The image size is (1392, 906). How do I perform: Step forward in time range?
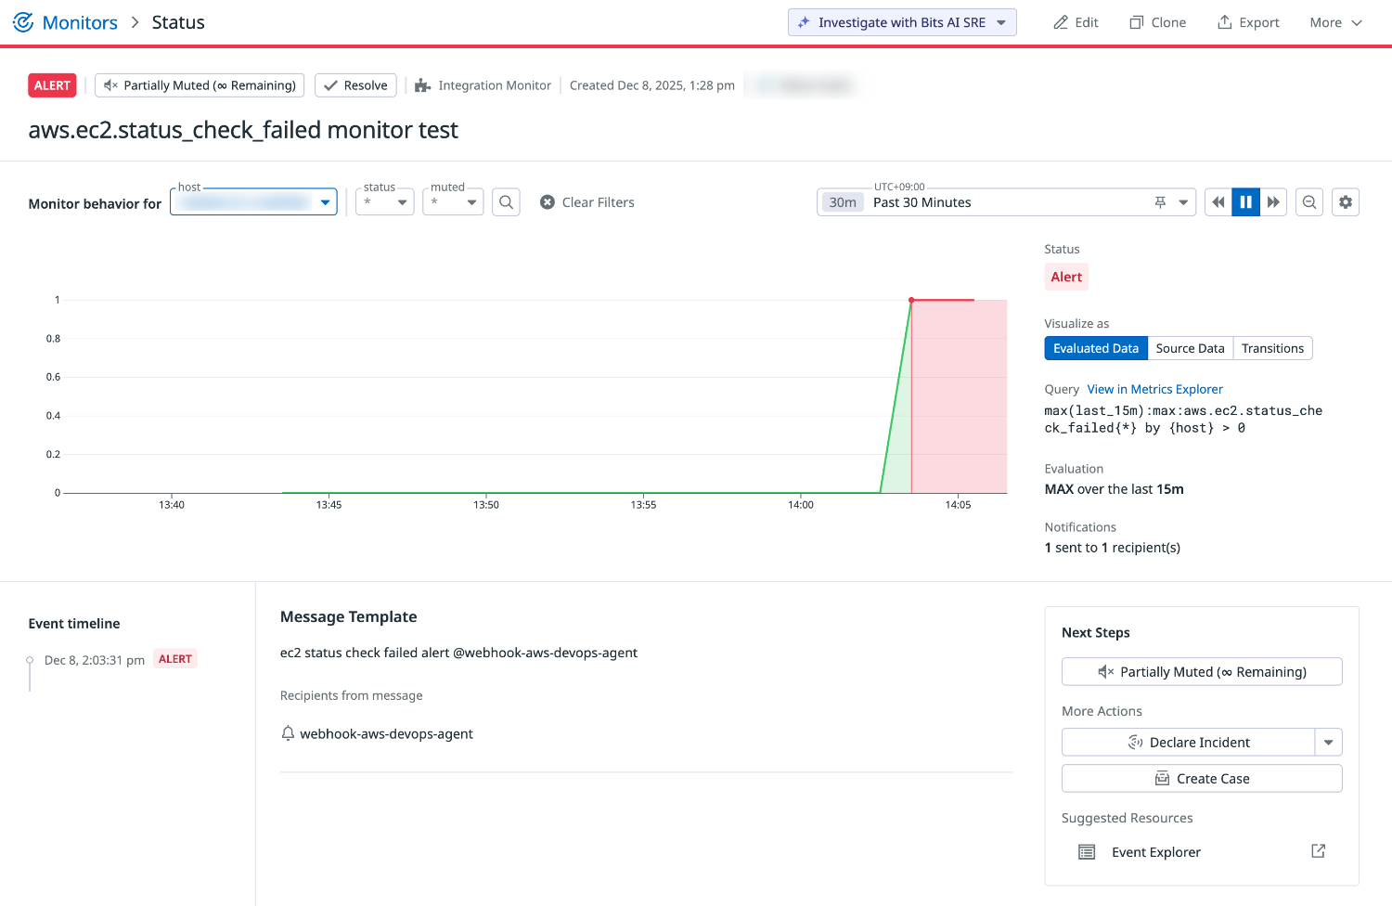pos(1273,202)
